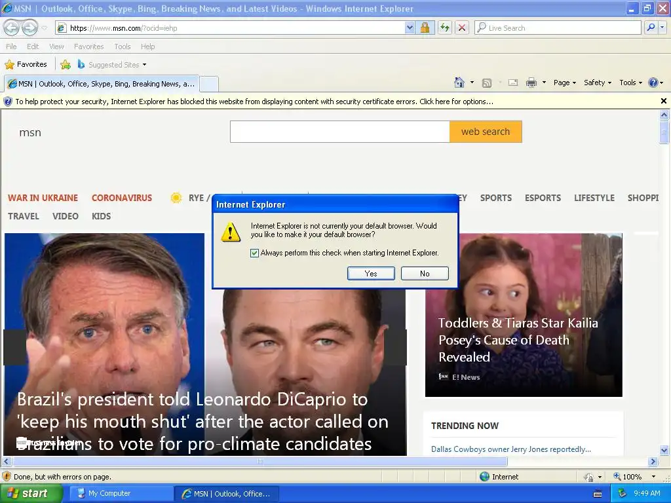Click the Stop loading red X icon
The image size is (671, 503).
pos(462,28)
